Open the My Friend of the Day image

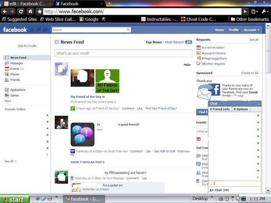(x=108, y=81)
